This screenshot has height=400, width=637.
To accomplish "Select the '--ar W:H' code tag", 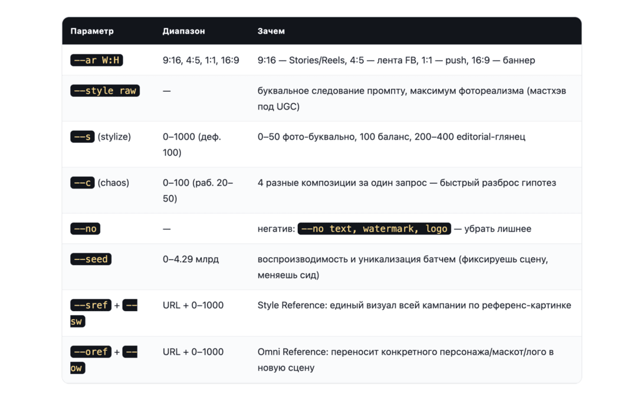I will coord(97,60).
